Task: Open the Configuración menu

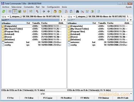Action: point(53,7)
